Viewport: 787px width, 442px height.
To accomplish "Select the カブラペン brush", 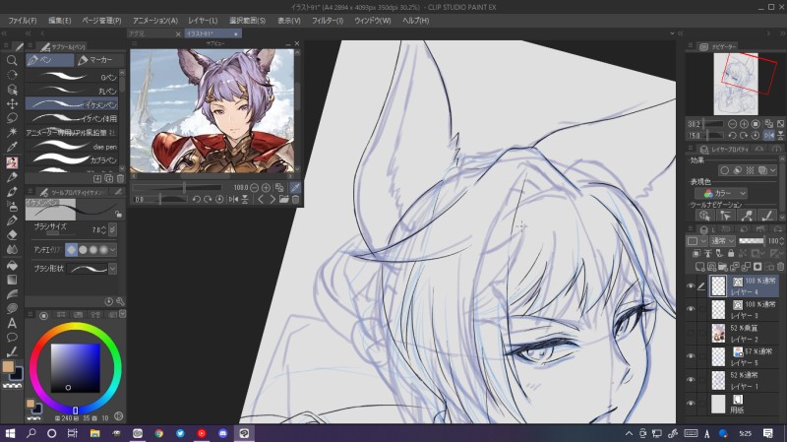I will (x=72, y=160).
